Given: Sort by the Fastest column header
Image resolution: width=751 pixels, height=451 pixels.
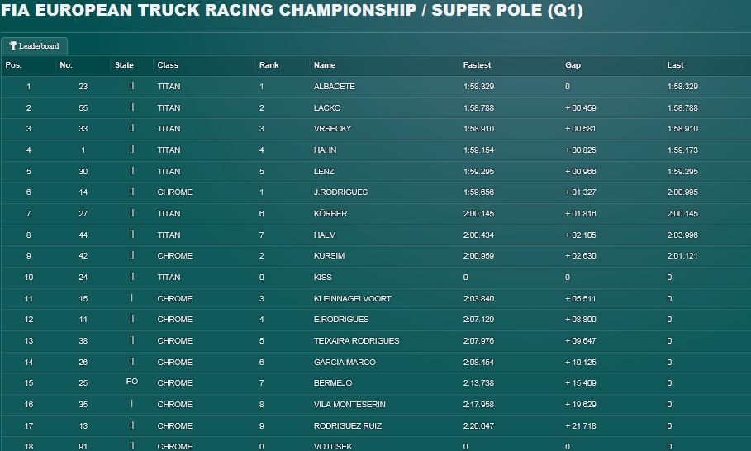Looking at the screenshot, I should click(x=477, y=65).
